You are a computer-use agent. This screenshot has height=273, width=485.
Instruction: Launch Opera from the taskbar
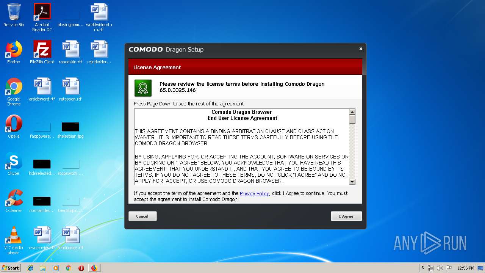point(81,268)
